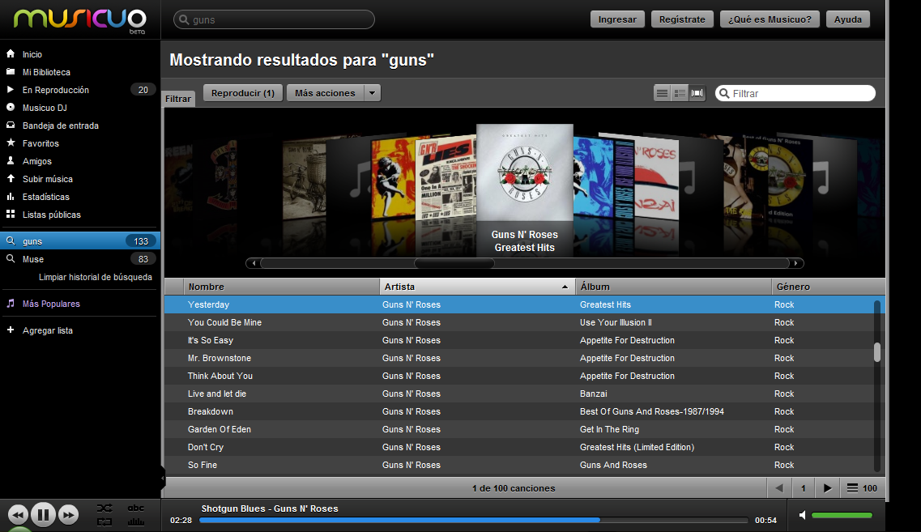Toggle abc lyrics icon
Image resolution: width=921 pixels, height=532 pixels.
(136, 508)
